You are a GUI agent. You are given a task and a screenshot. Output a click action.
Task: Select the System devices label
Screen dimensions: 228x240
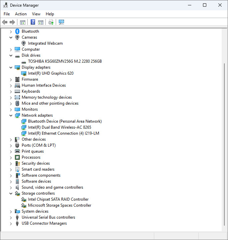pos(35,211)
